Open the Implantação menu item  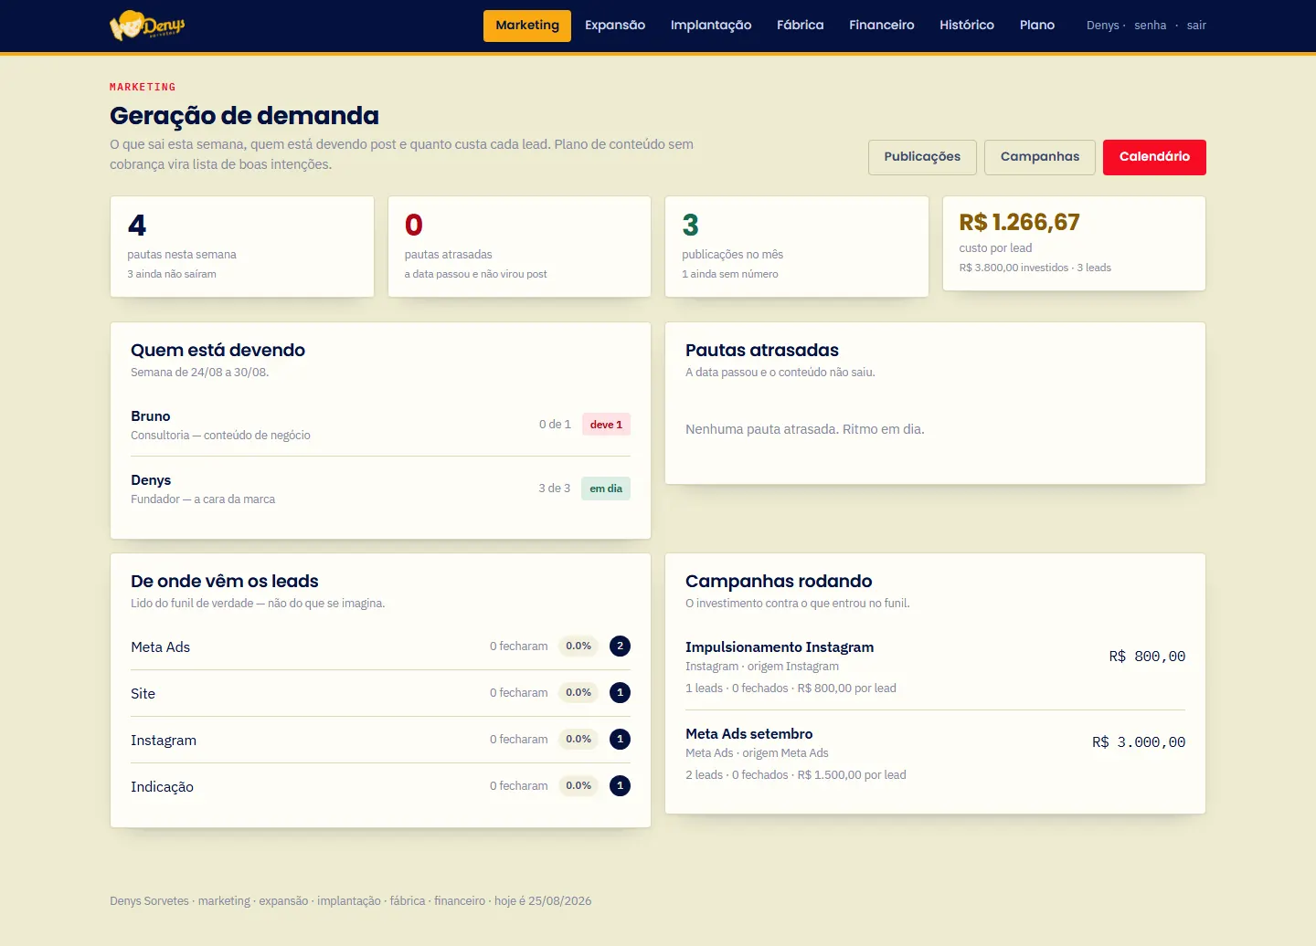711,26
